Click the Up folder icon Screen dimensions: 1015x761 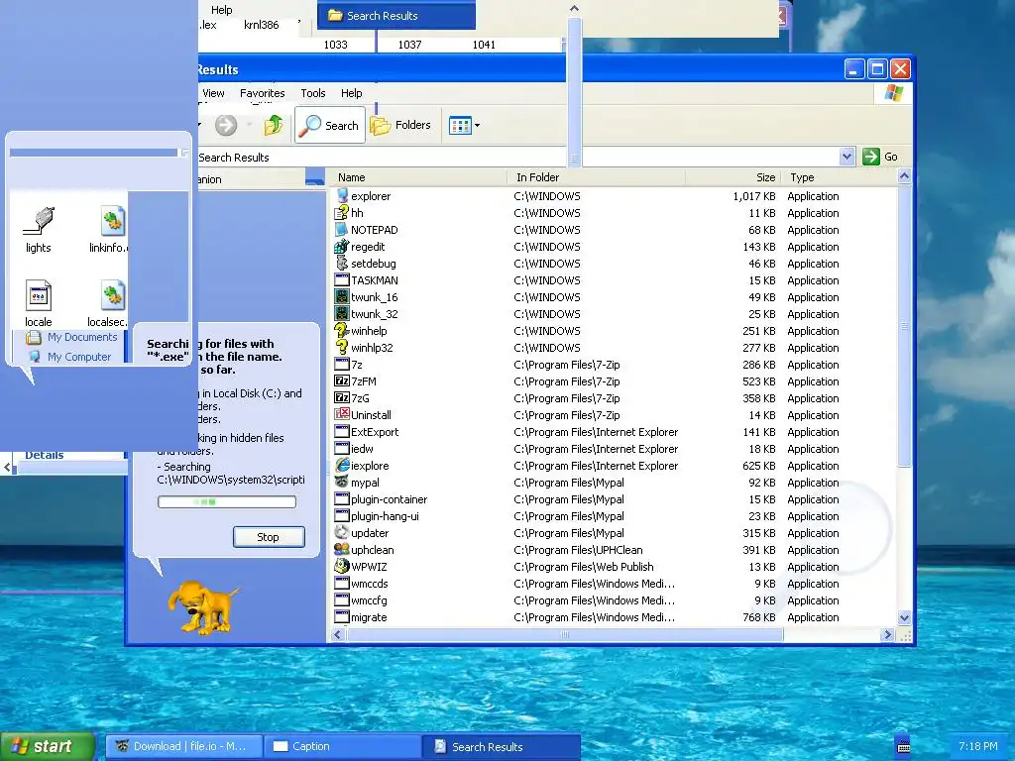coord(274,125)
